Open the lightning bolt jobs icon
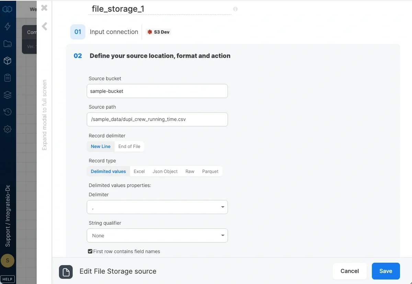Viewport: 412px width, 284px height. point(8,26)
